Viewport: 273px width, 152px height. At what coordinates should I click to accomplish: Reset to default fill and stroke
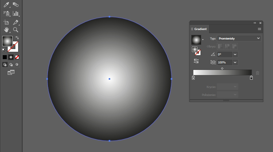point(4,50)
